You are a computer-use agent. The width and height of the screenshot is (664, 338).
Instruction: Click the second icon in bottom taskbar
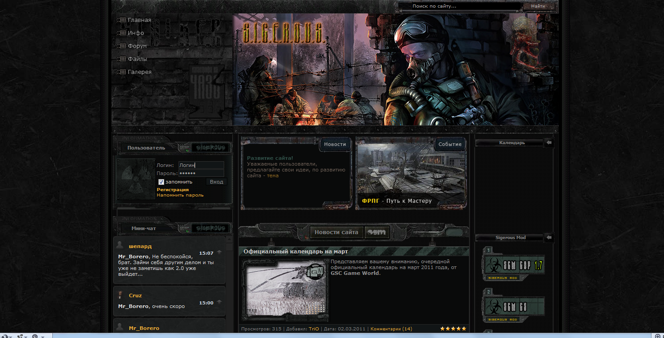[21, 336]
